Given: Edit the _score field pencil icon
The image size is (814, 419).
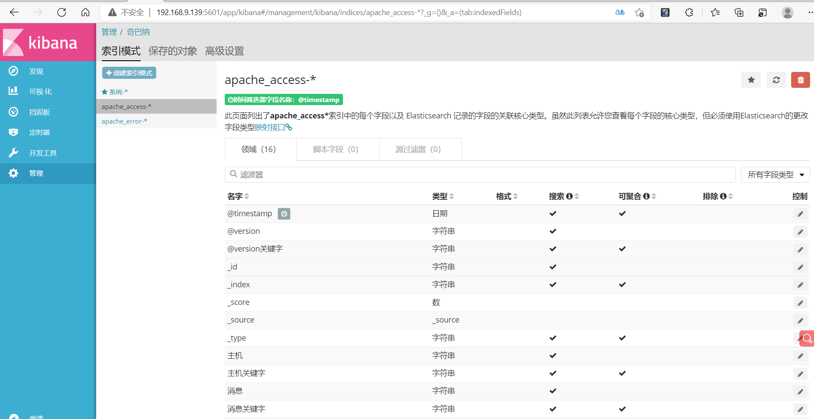Looking at the screenshot, I should pos(800,303).
